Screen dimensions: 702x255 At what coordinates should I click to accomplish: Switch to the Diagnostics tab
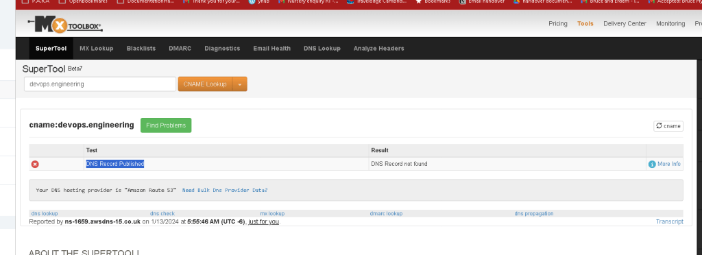point(222,48)
